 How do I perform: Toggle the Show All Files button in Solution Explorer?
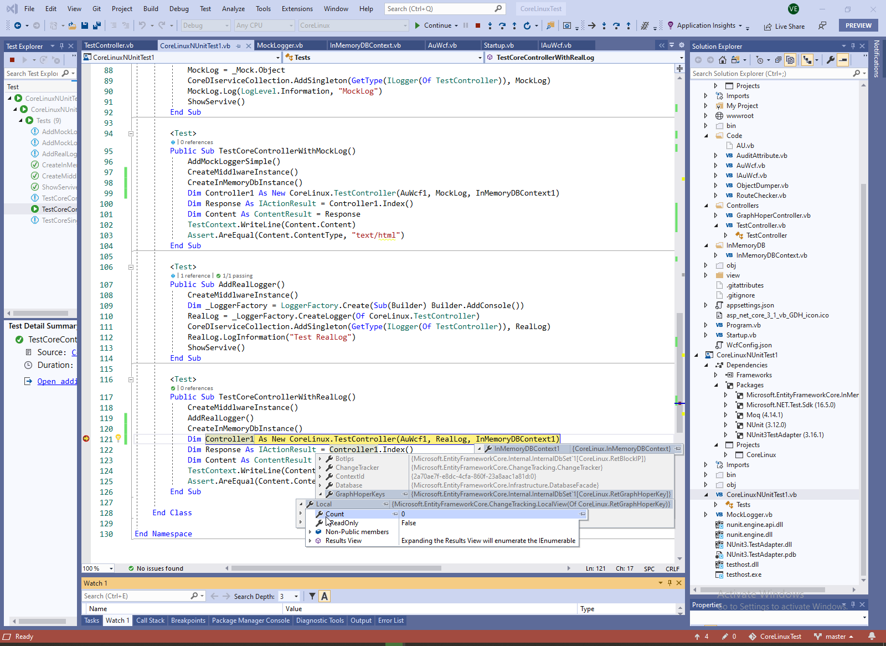click(x=790, y=60)
